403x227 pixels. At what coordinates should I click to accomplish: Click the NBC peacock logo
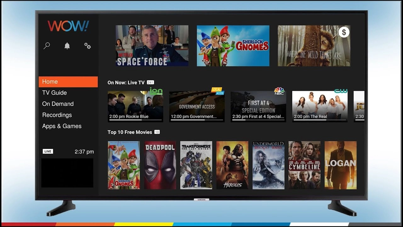click(x=279, y=91)
